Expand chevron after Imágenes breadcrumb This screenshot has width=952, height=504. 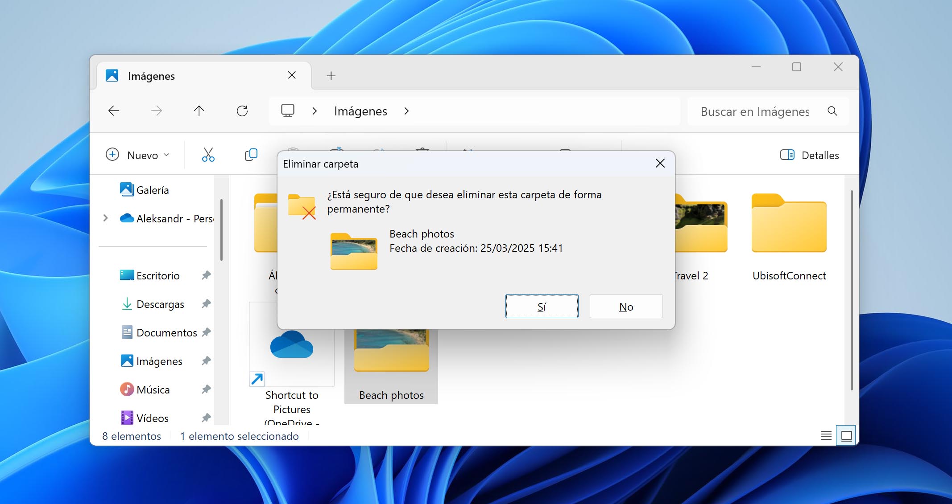click(x=406, y=111)
